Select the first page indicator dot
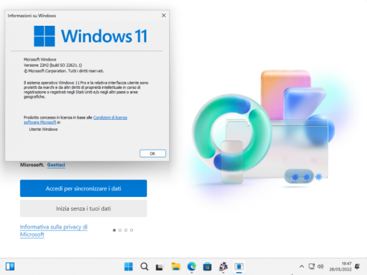The height and width of the screenshot is (275, 367). coord(114,230)
